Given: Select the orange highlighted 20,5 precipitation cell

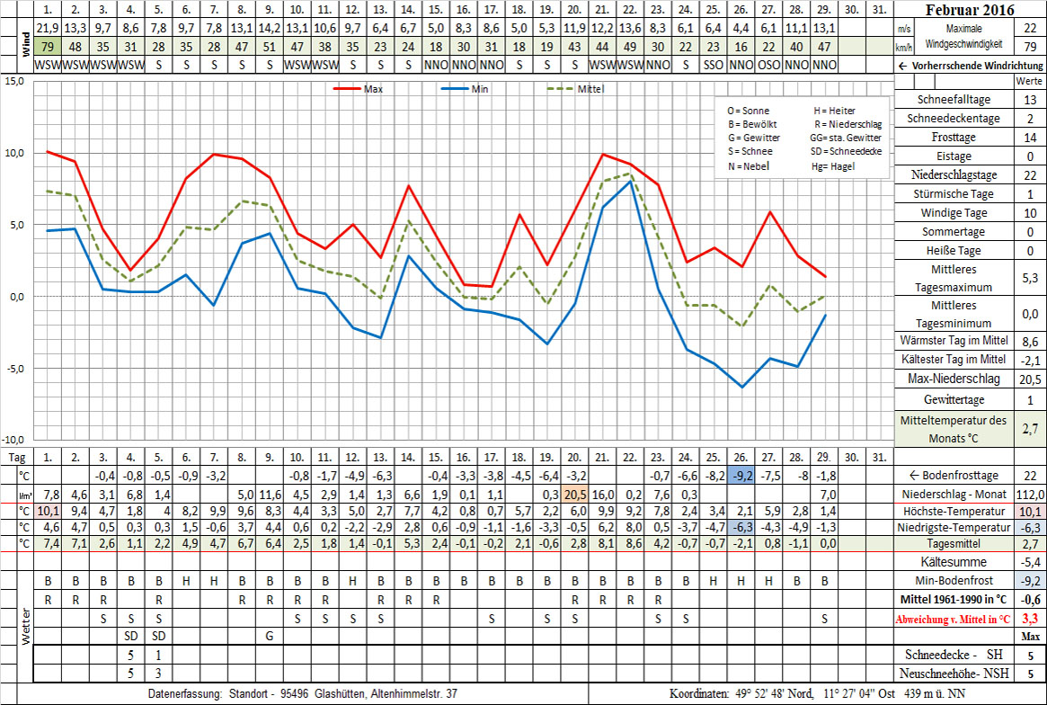Looking at the screenshot, I should [x=573, y=495].
